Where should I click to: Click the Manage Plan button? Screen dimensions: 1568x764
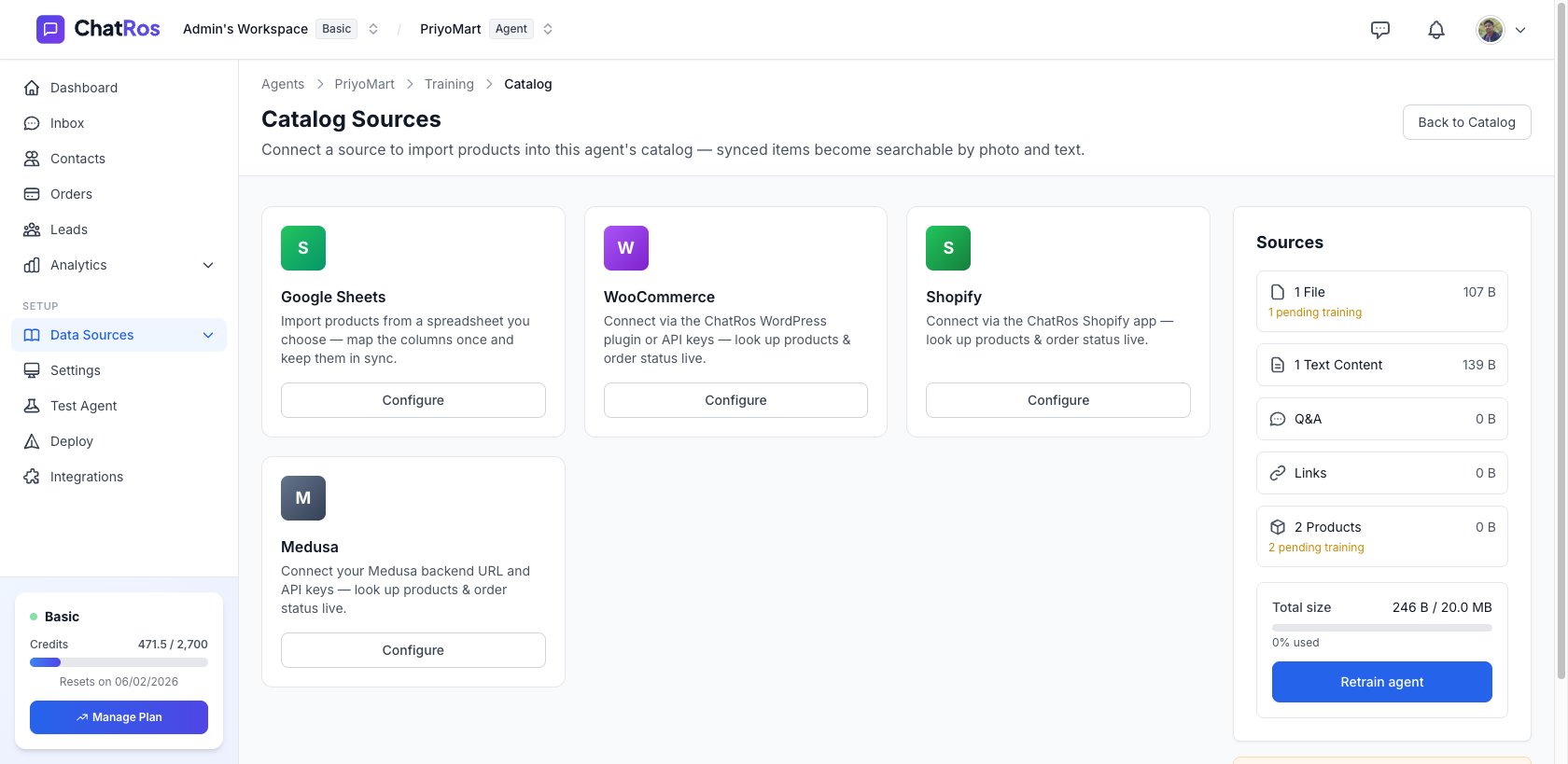coord(119,717)
